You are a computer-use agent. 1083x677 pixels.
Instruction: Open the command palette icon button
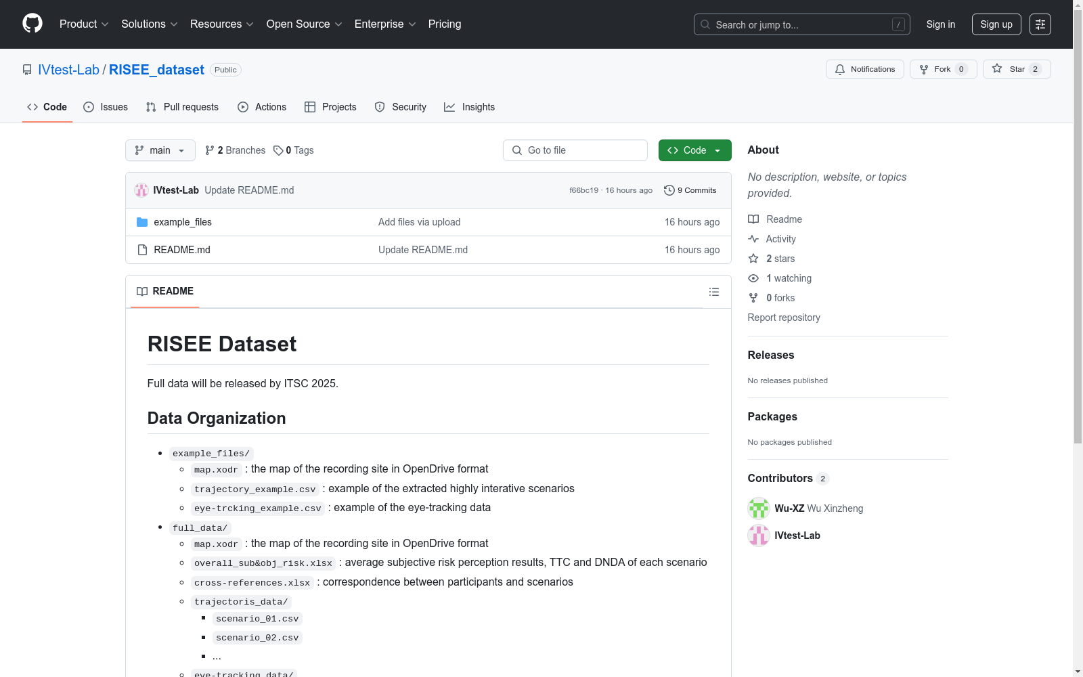(x=1040, y=24)
